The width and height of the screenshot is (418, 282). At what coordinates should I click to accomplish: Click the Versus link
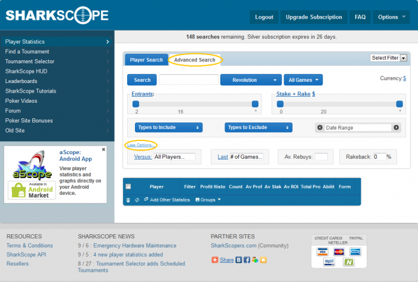[x=143, y=157]
